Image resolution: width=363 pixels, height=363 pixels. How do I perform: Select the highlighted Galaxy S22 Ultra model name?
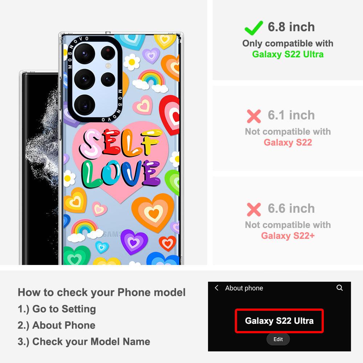point(279,321)
